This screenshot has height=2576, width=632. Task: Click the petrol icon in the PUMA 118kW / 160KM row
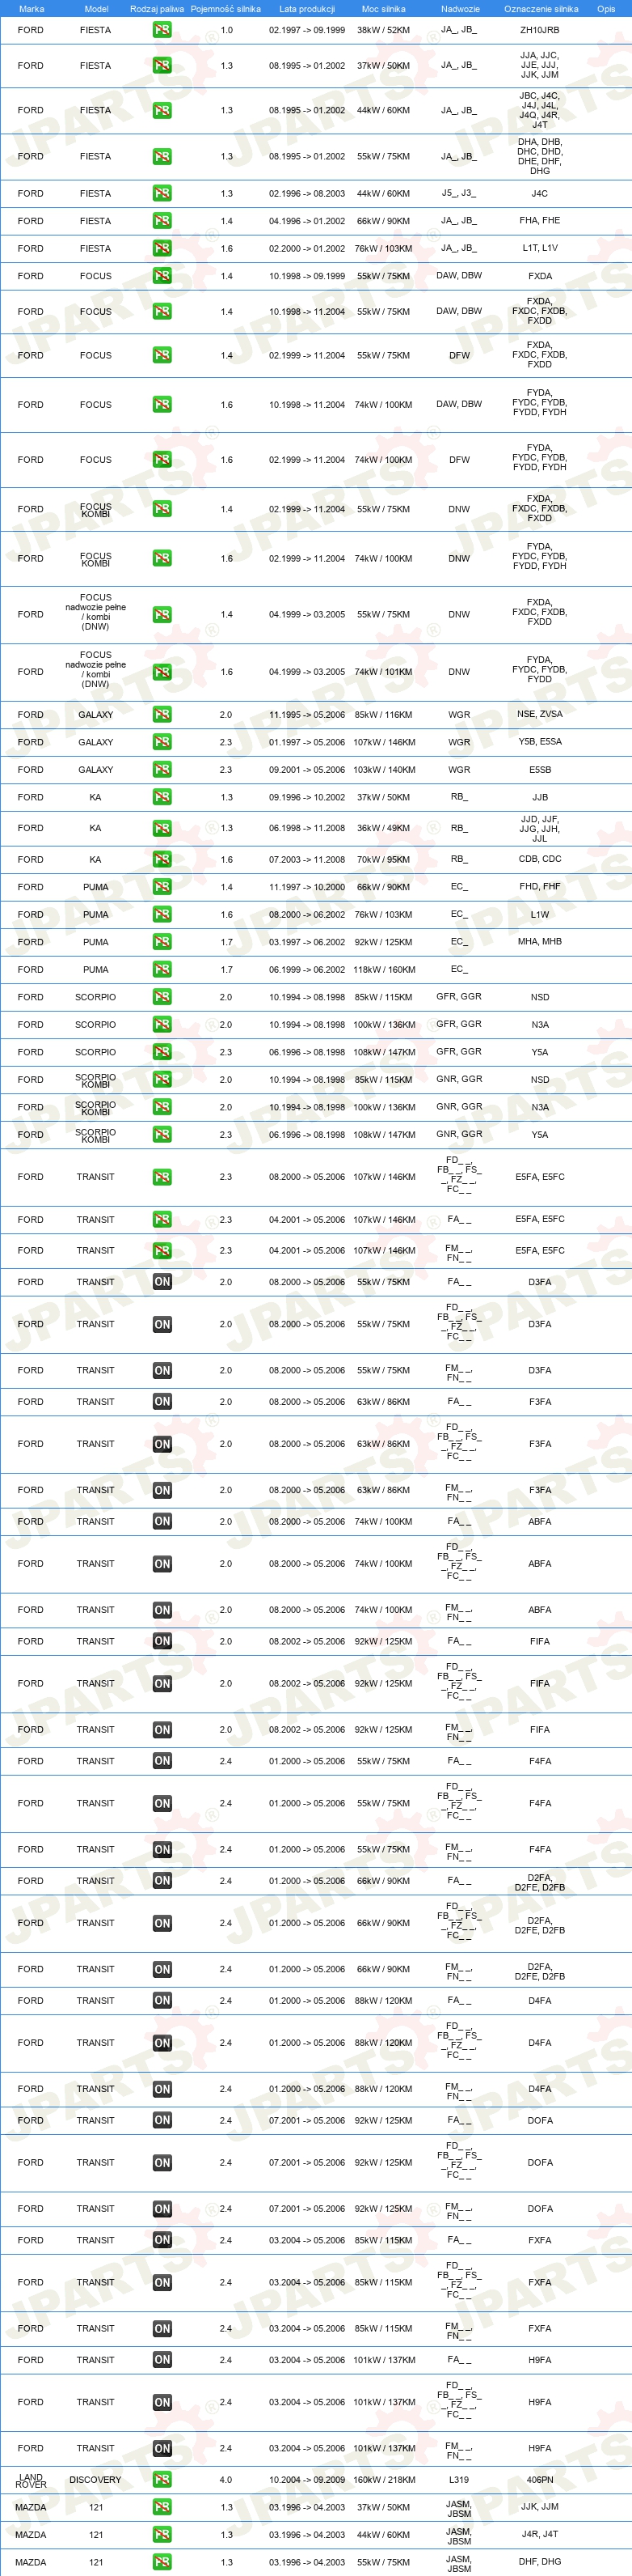[162, 969]
